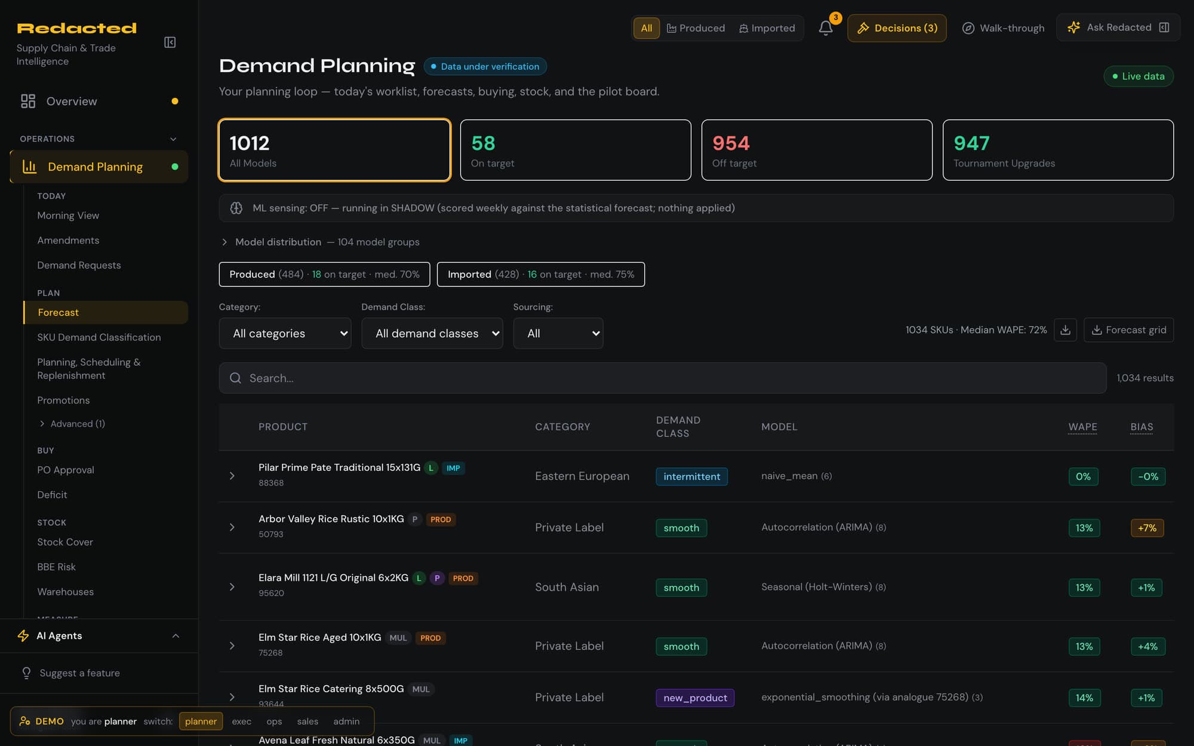Filter by Produced in top bar

(696, 28)
